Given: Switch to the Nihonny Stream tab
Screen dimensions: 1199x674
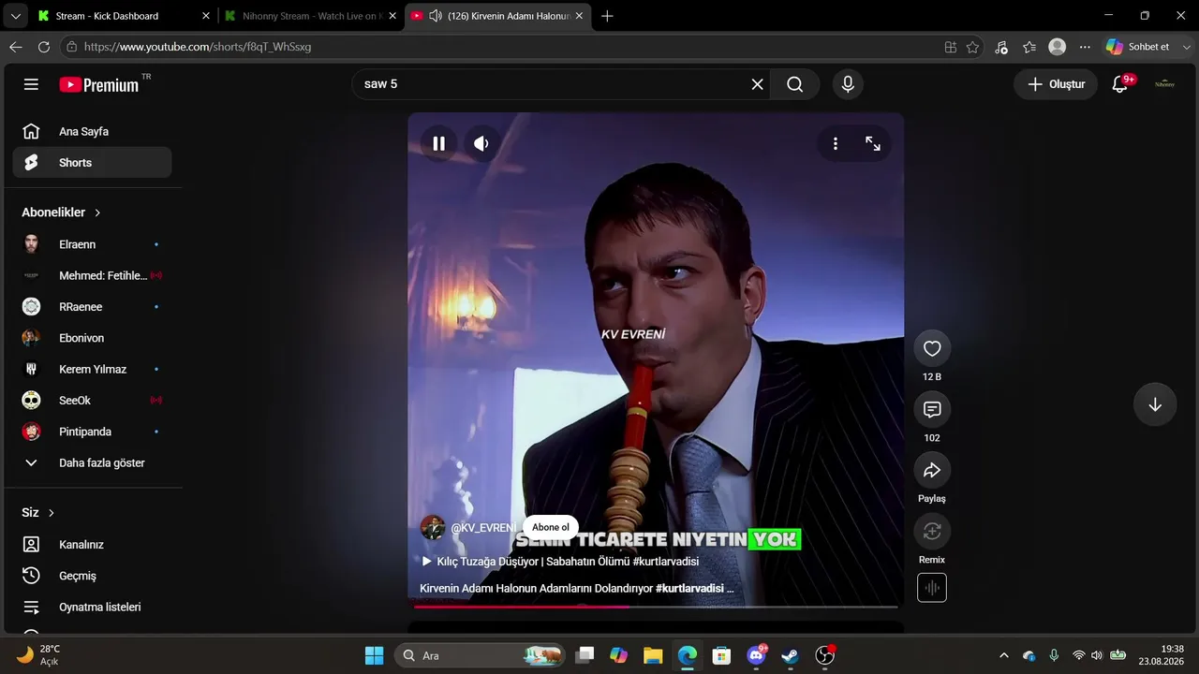Looking at the screenshot, I should coord(310,16).
